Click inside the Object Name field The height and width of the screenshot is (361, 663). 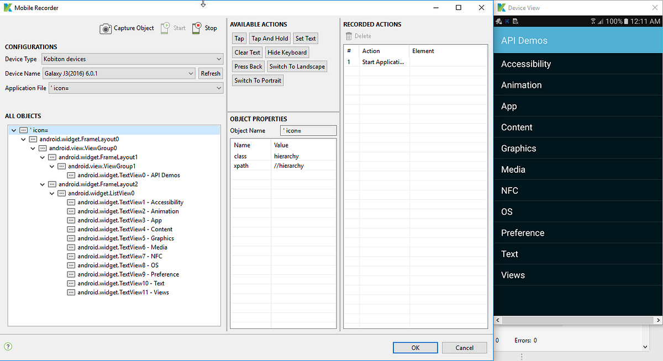click(308, 130)
